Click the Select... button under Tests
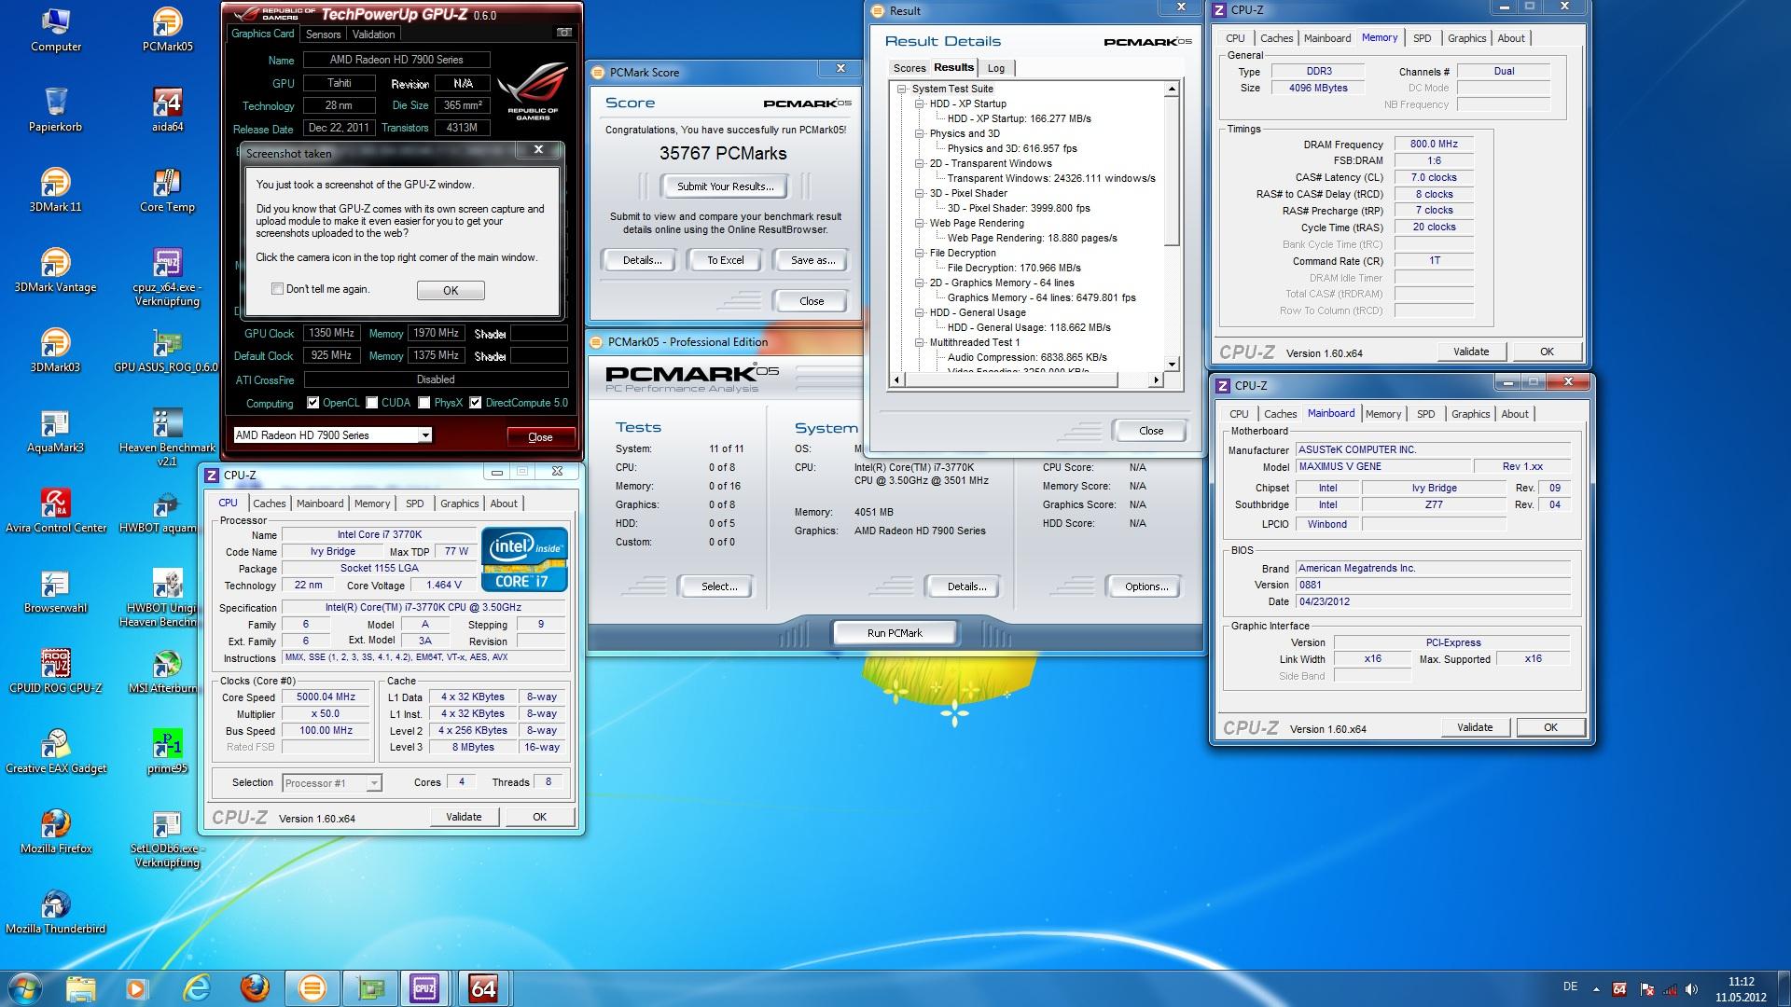This screenshot has height=1007, width=1791. (719, 586)
